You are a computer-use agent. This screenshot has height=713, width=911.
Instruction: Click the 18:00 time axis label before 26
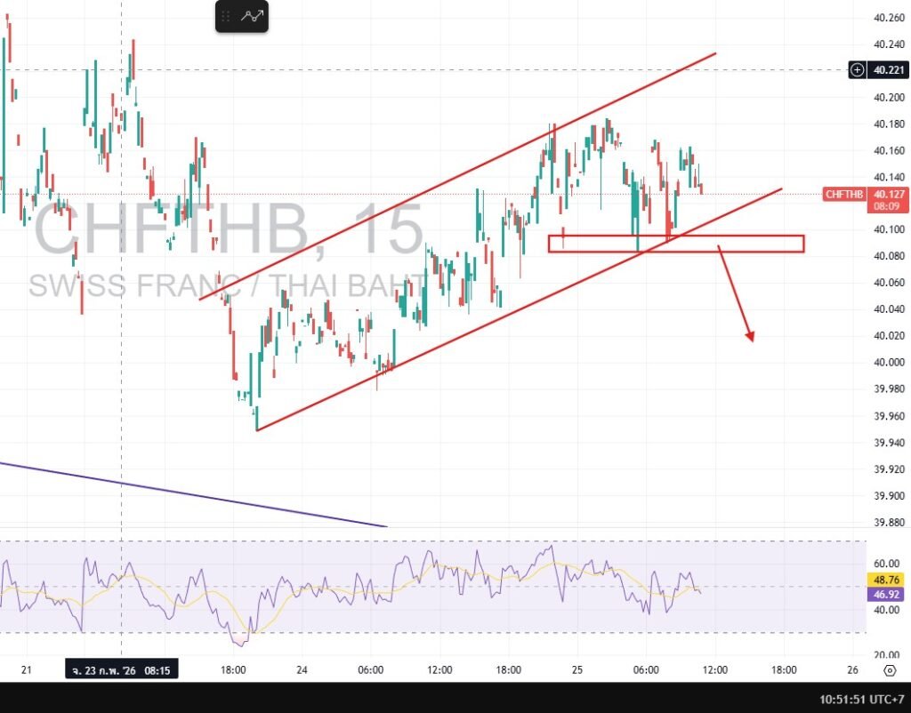pyautogui.click(x=784, y=669)
